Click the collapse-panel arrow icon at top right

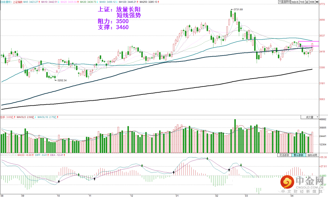[x=317, y=2]
